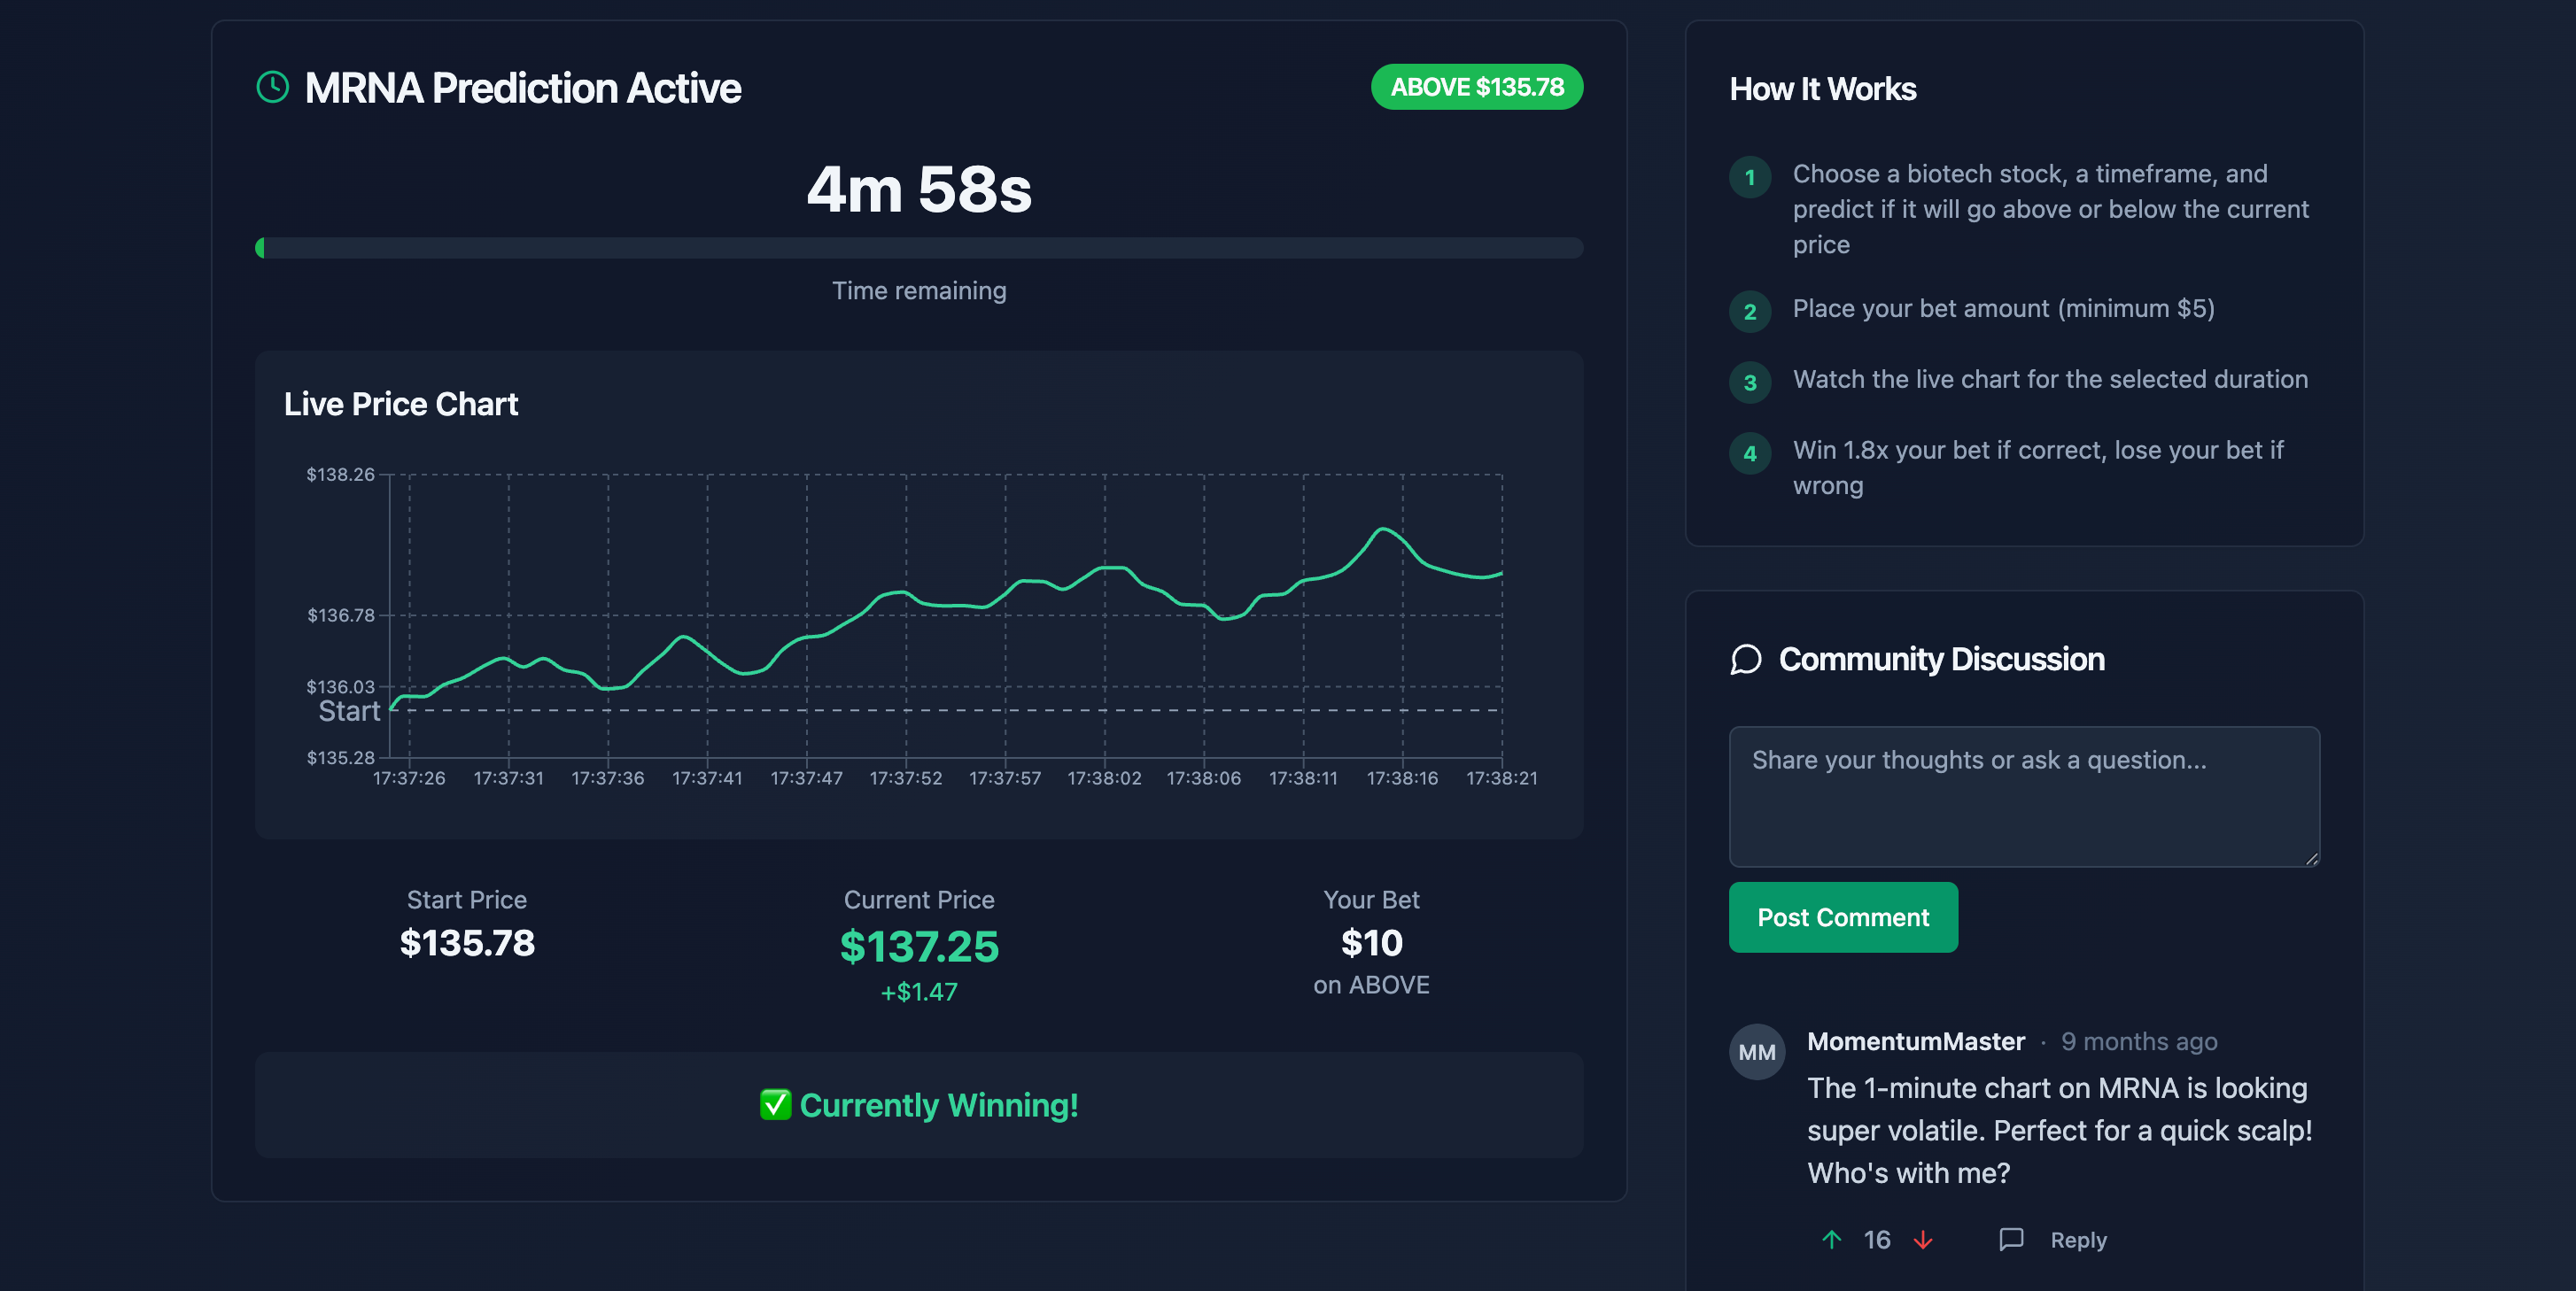
Task: Click the 9 months ago timestamp
Action: [x=2139, y=1041]
